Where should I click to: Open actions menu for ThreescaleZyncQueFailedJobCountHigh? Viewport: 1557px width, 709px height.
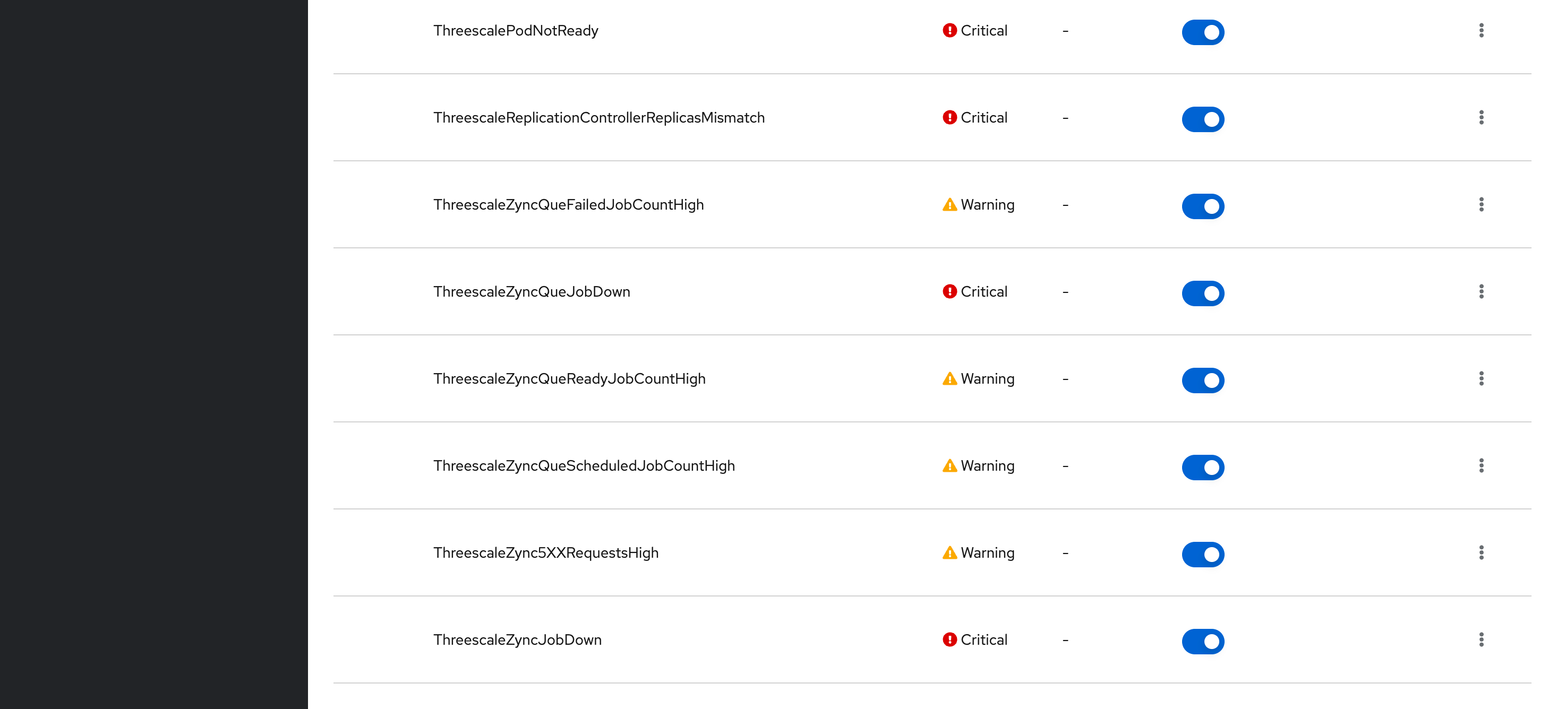[1481, 205]
